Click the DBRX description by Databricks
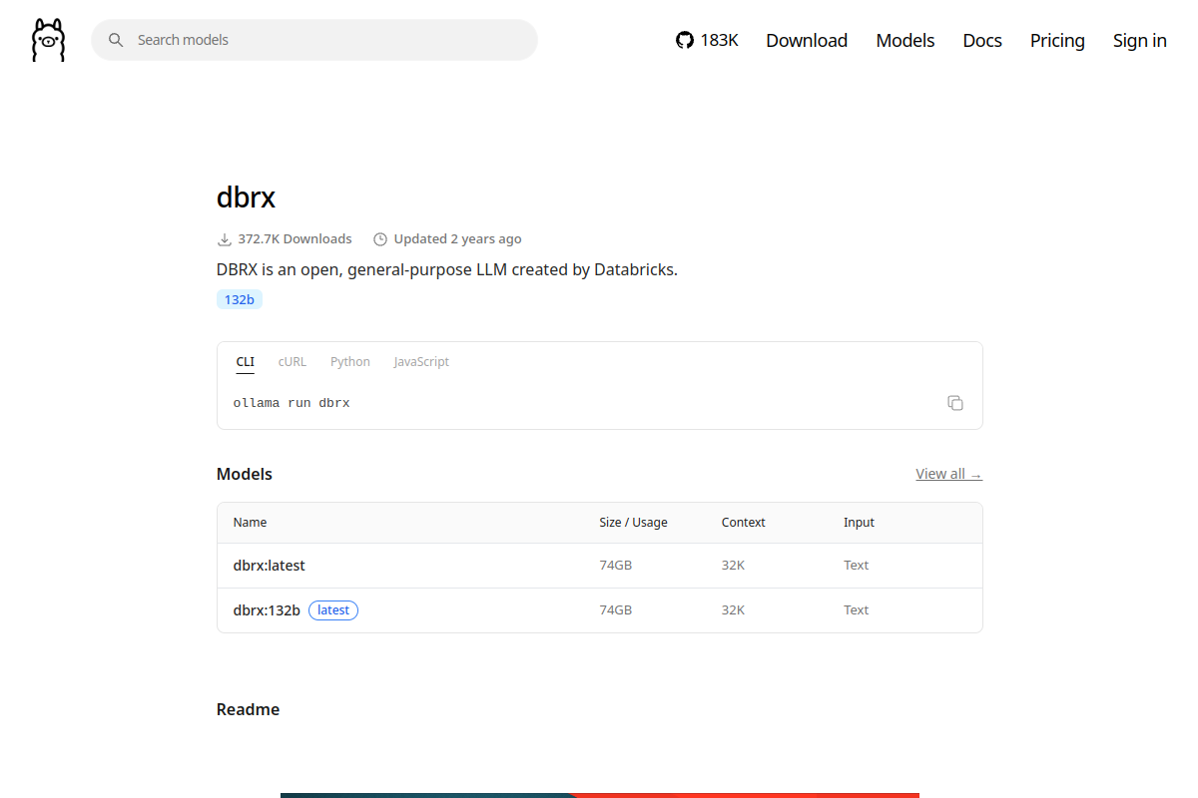The width and height of the screenshot is (1198, 798). (447, 269)
